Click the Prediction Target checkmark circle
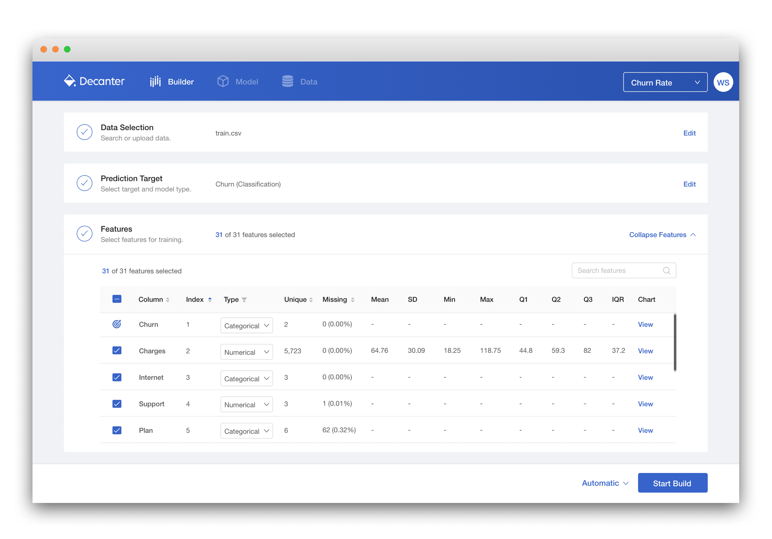The image size is (772, 539). 84,183
